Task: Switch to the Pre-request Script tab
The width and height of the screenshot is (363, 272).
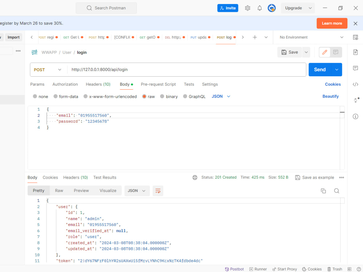Action: [158, 84]
